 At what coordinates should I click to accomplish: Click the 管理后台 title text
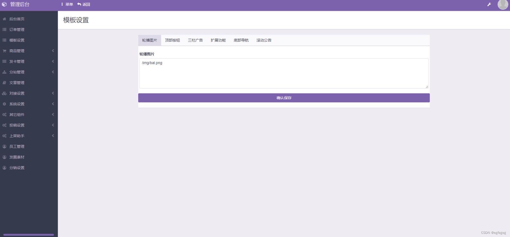pyautogui.click(x=20, y=4)
